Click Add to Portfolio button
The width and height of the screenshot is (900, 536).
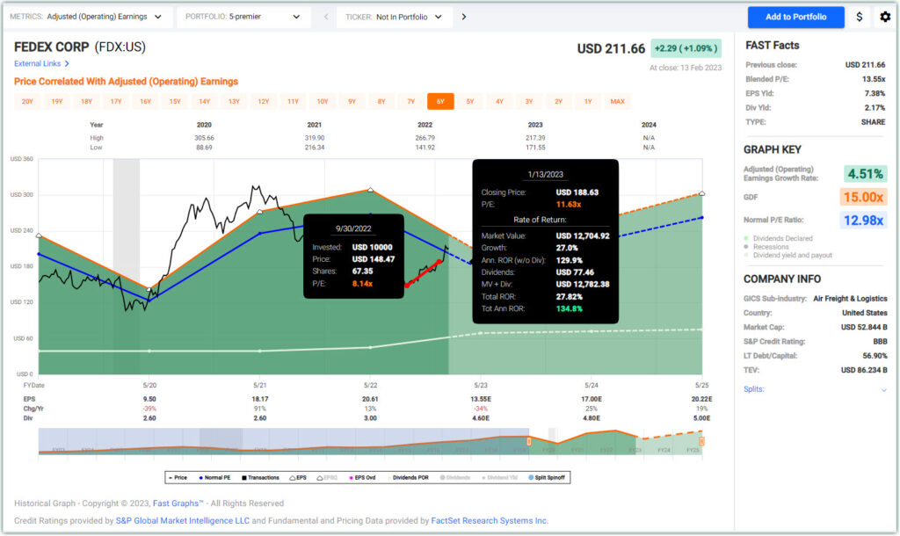(x=795, y=17)
